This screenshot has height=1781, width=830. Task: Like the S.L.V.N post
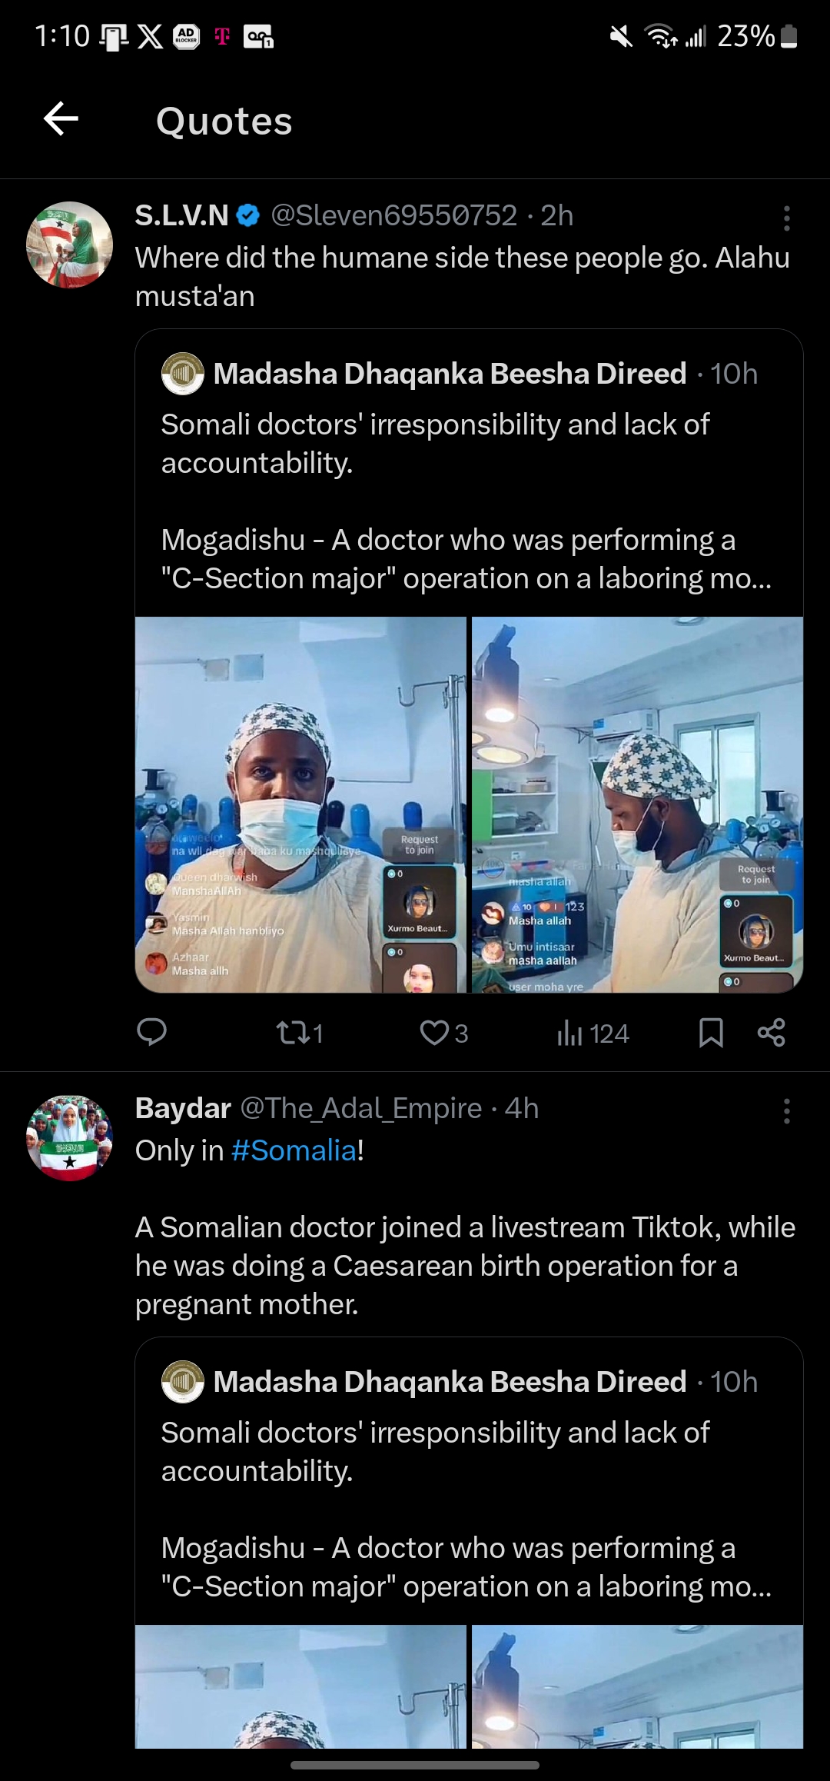[444, 1033]
